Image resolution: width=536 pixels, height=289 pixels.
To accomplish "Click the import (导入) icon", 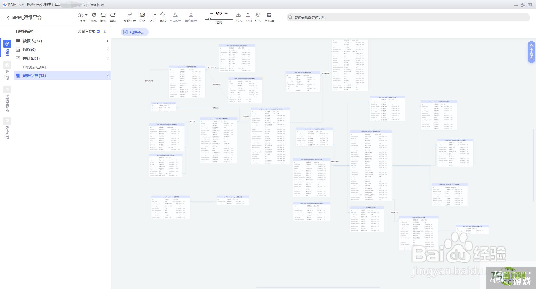I will coord(238,15).
